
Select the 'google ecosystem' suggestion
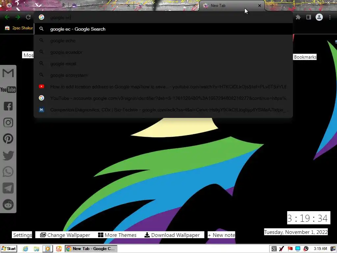[x=163, y=75]
